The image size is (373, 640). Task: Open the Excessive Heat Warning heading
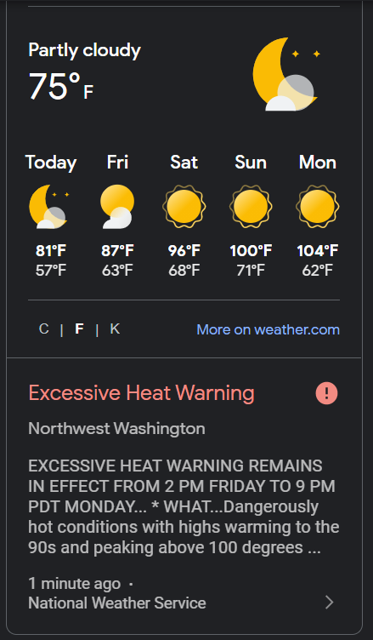pos(141,393)
